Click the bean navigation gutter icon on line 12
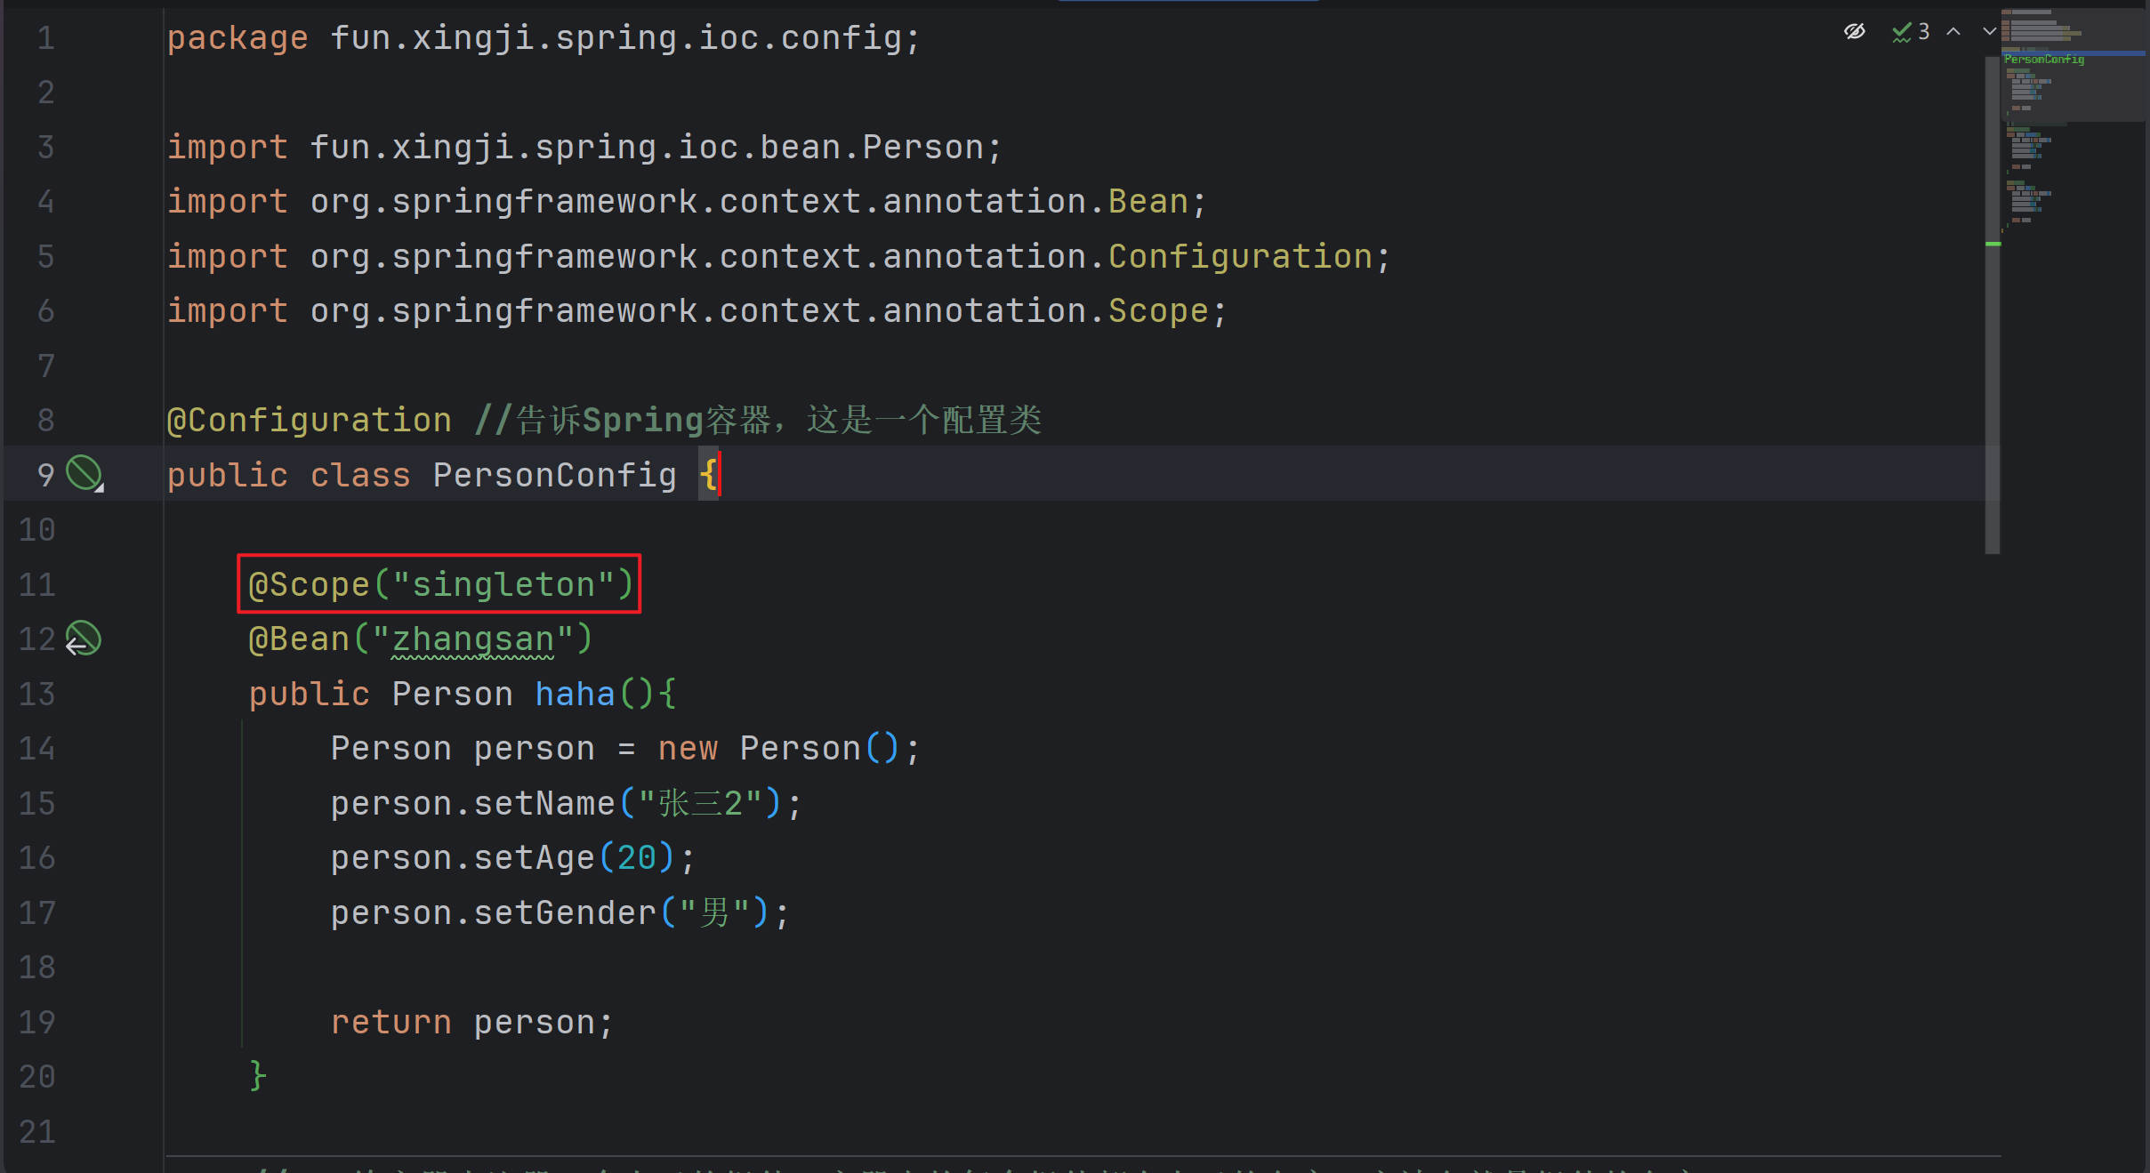Image resolution: width=2150 pixels, height=1173 pixels. click(x=84, y=639)
